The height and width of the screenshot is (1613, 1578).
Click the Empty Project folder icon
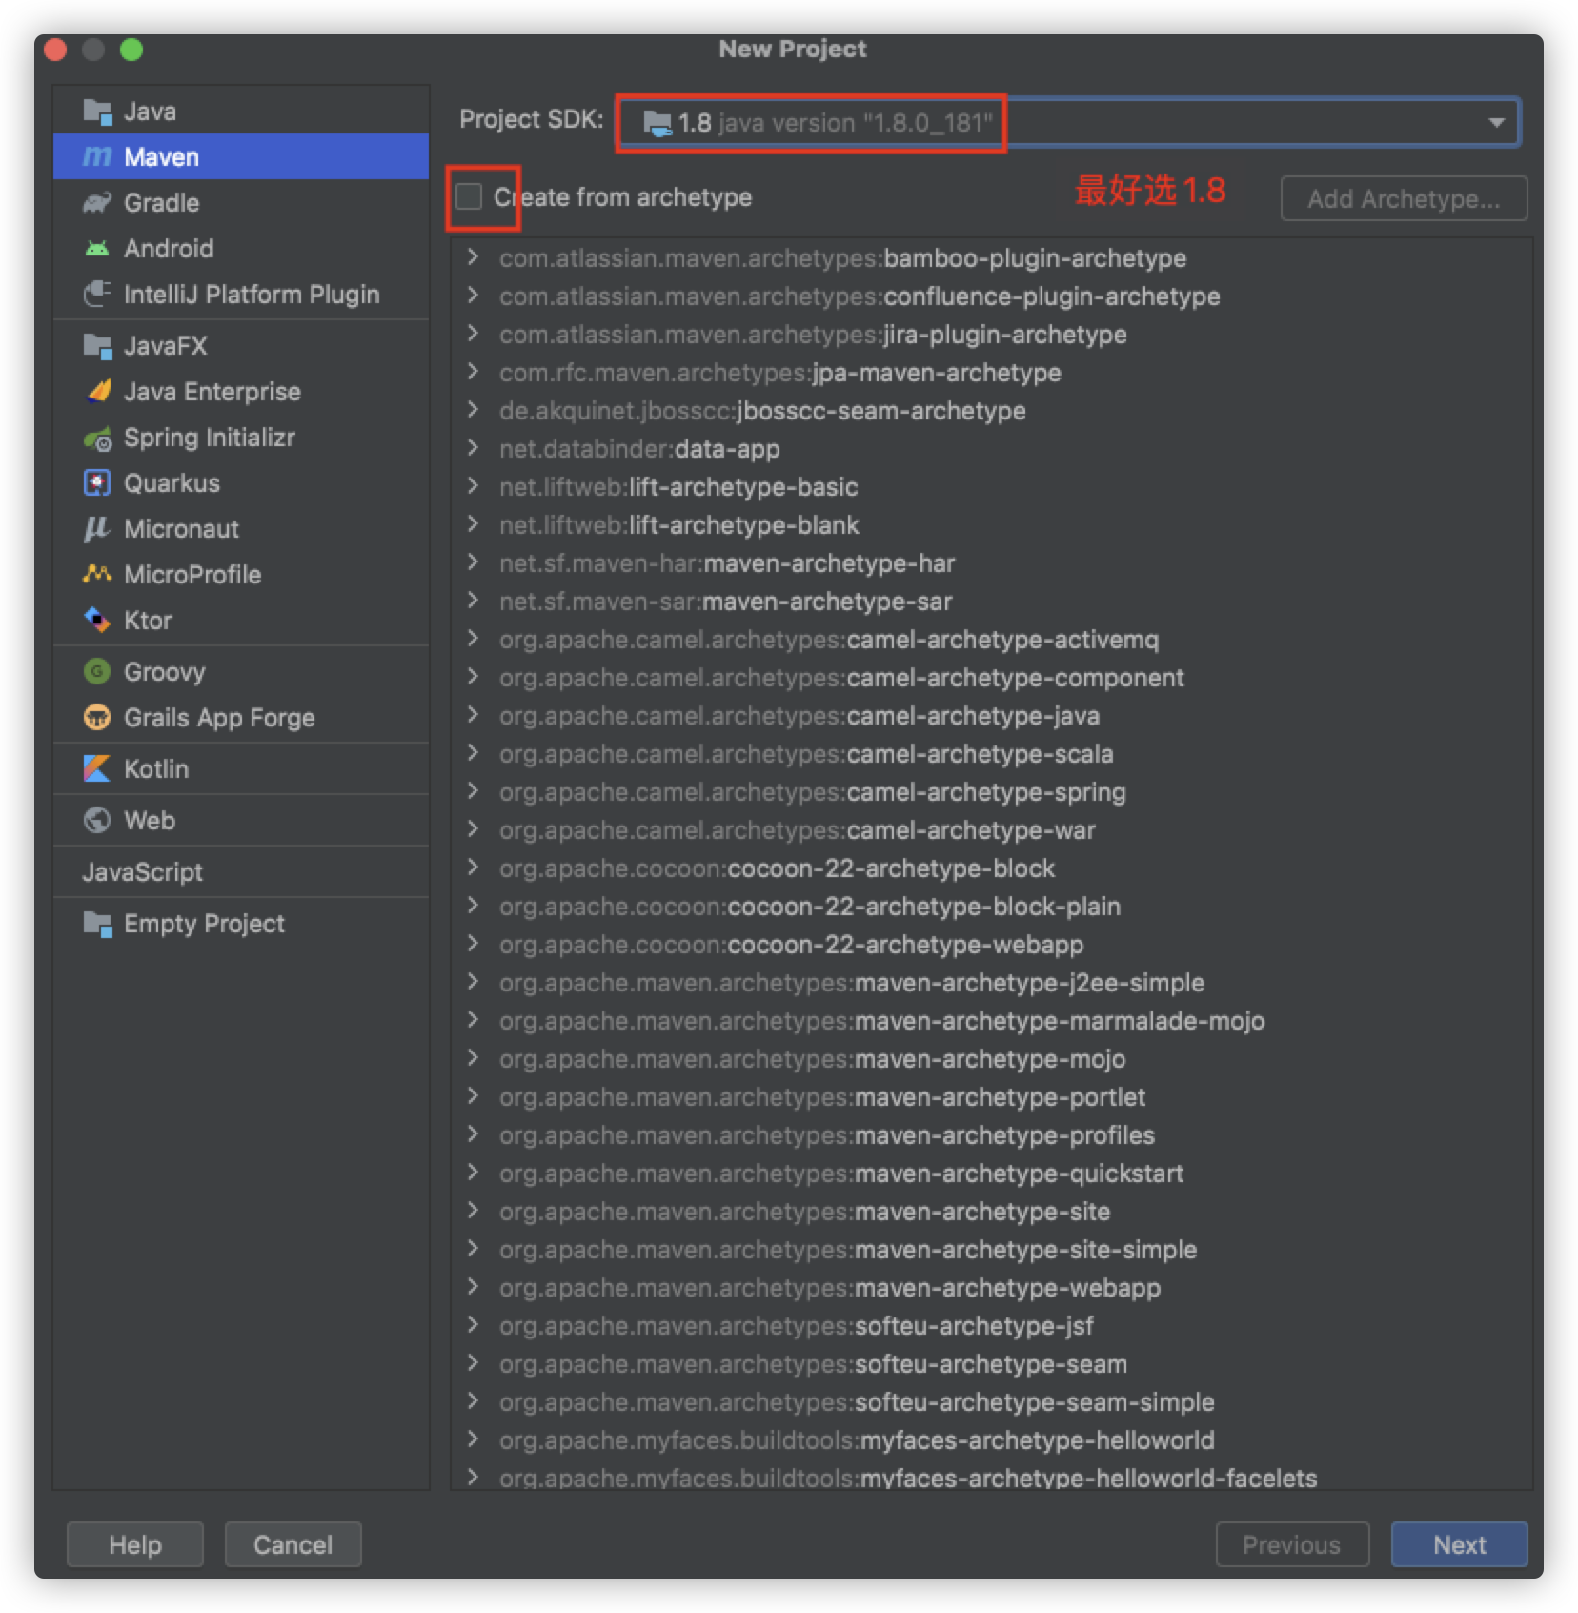coord(97,924)
